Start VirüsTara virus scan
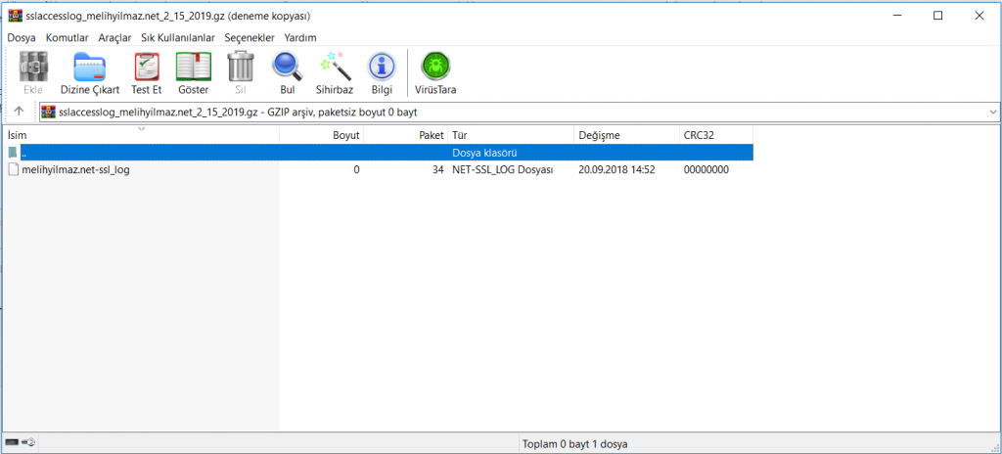This screenshot has height=454, width=1002. (x=434, y=72)
